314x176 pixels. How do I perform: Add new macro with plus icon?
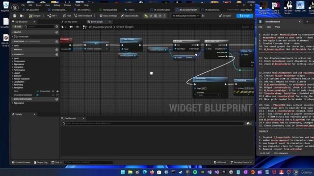(x=57, y=49)
